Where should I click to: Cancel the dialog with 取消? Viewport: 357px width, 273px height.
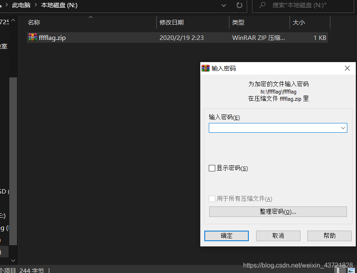click(278, 236)
